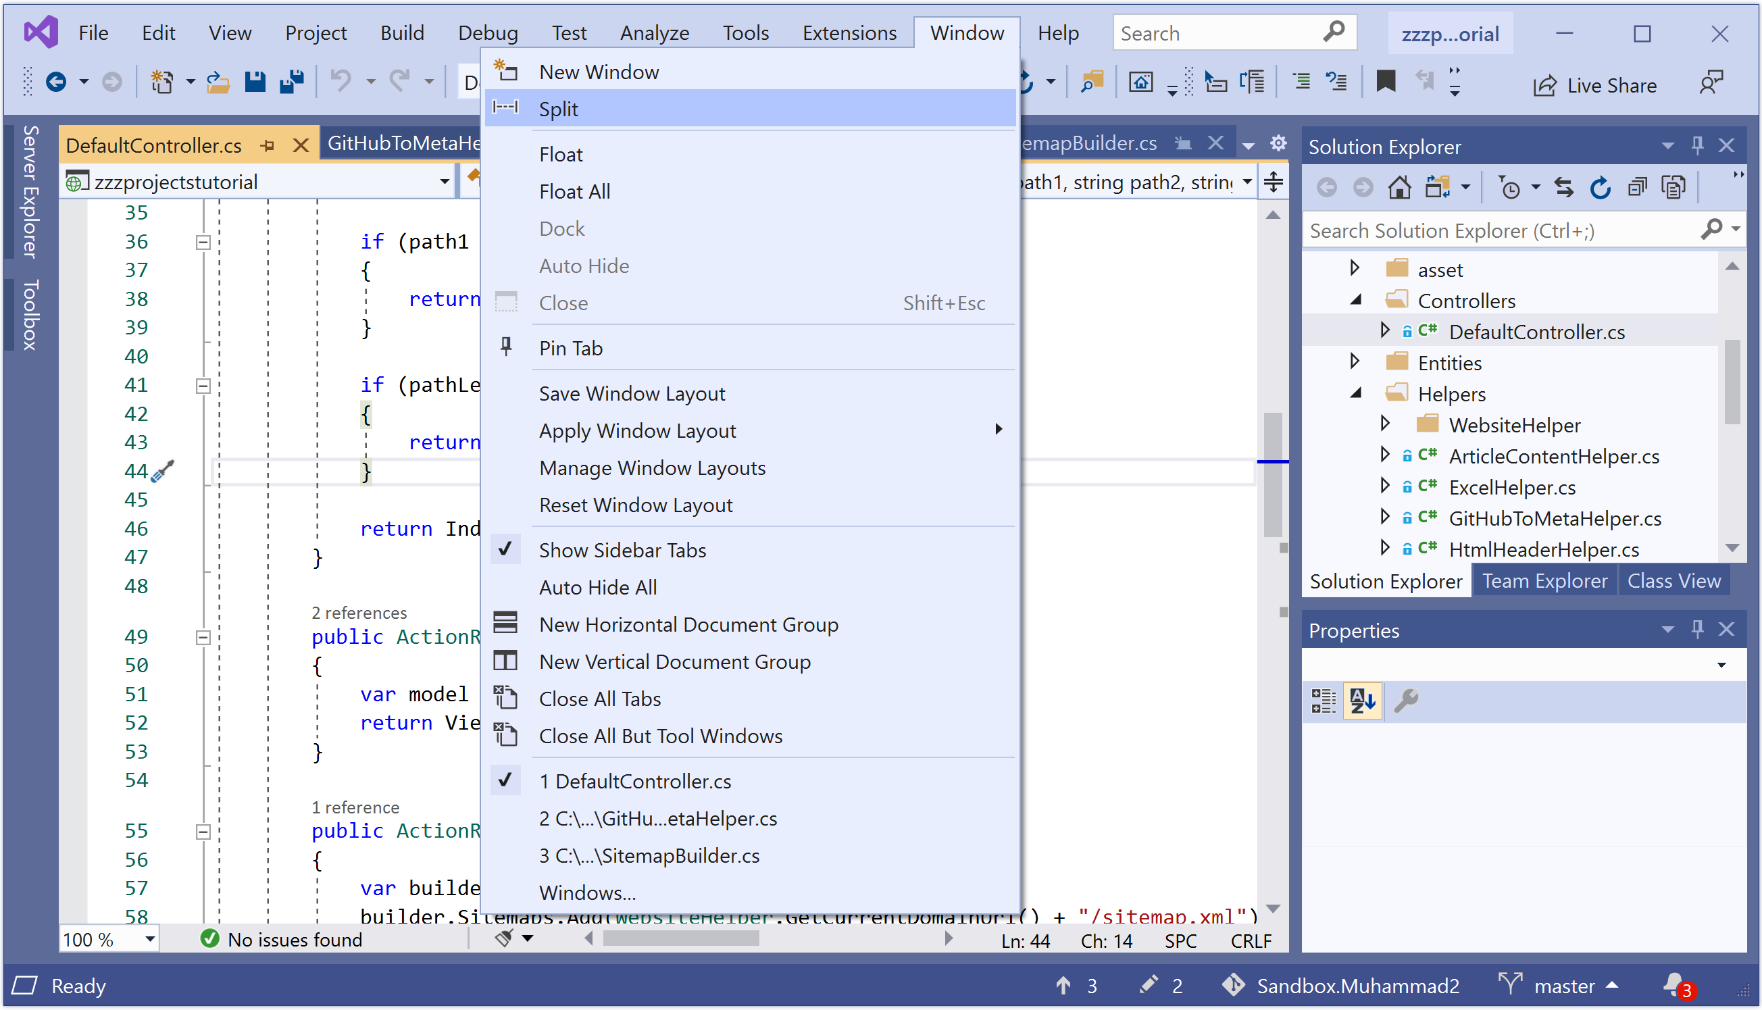The height and width of the screenshot is (1010, 1762).
Task: Select alphabetical sort in Properties panel
Action: (x=1362, y=700)
